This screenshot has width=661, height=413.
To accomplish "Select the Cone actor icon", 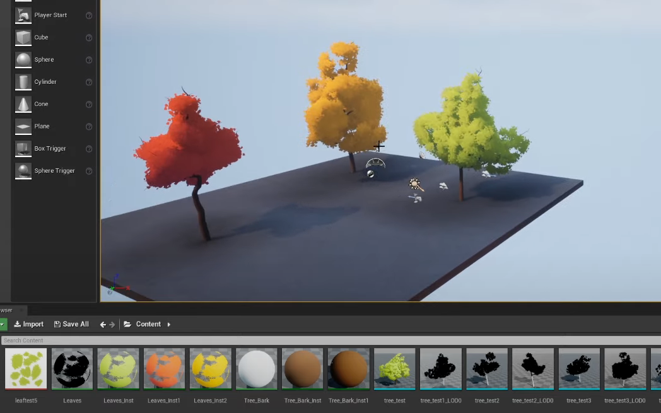I will pos(23,103).
